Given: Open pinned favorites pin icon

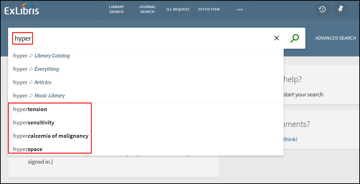Looking at the screenshot, I should point(340,9).
